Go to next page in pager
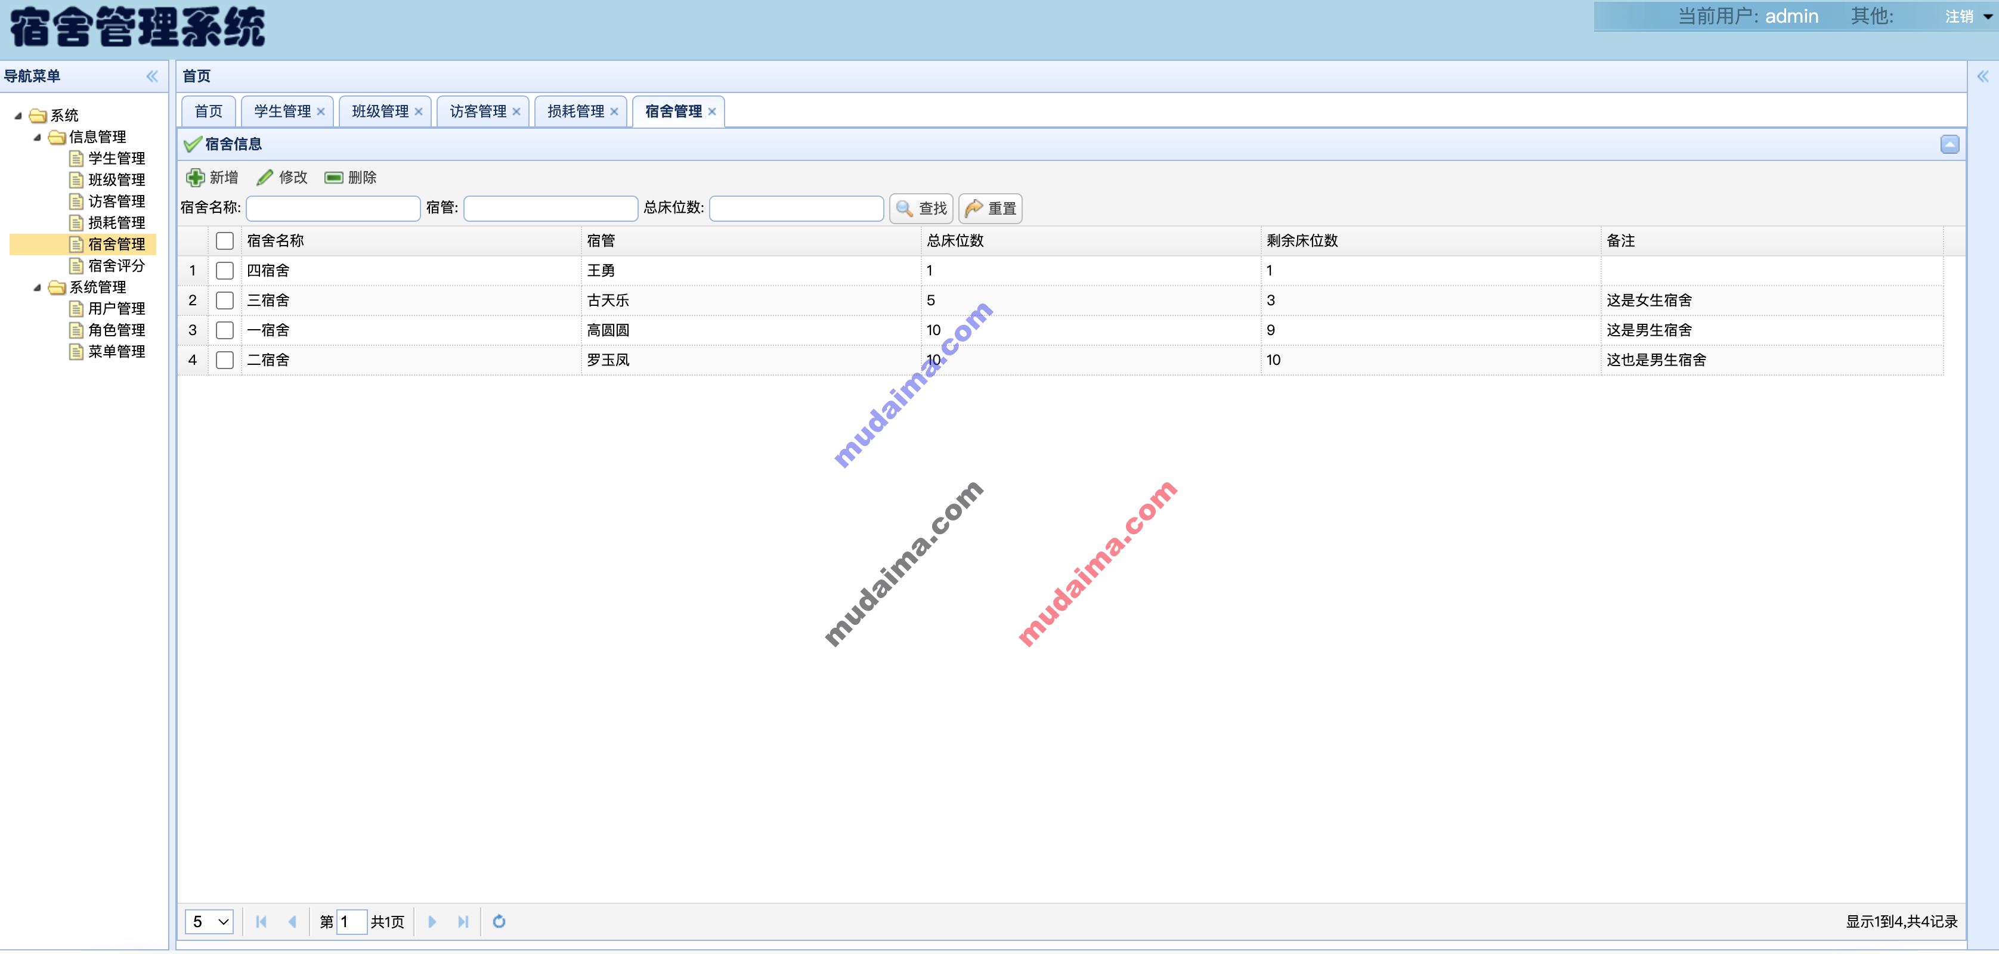The width and height of the screenshot is (1999, 954). tap(432, 921)
